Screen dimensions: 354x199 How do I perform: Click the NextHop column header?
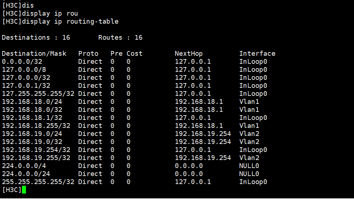pos(188,54)
